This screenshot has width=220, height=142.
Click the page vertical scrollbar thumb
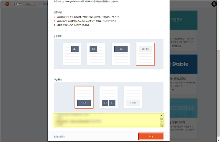pyautogui.click(x=218, y=94)
